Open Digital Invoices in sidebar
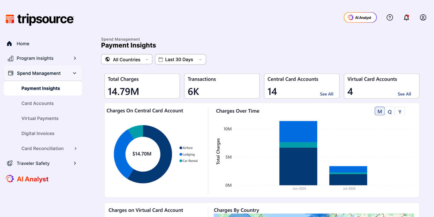This screenshot has width=434, height=217. (x=38, y=133)
